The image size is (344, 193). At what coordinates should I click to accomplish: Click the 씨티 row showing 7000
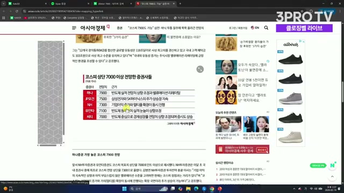pyautogui.click(x=139, y=117)
